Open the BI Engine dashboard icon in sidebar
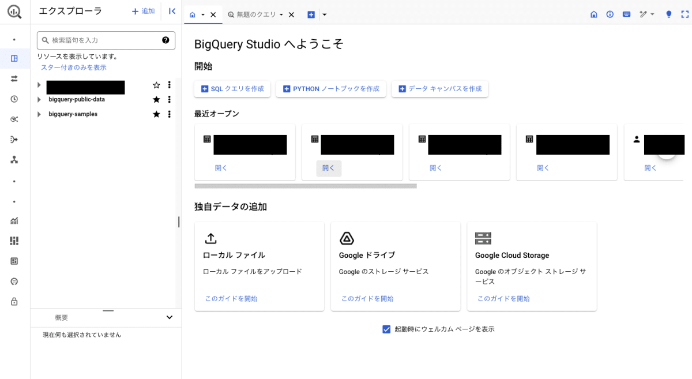This screenshot has width=692, height=379. [x=14, y=261]
